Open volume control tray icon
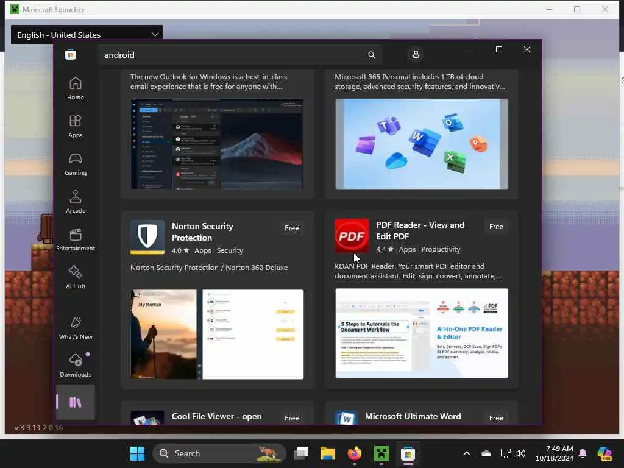This screenshot has height=468, width=624. pyautogui.click(x=520, y=453)
